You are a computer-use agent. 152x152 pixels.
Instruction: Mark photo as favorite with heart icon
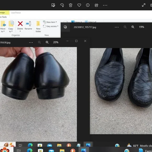coord(79,5)
